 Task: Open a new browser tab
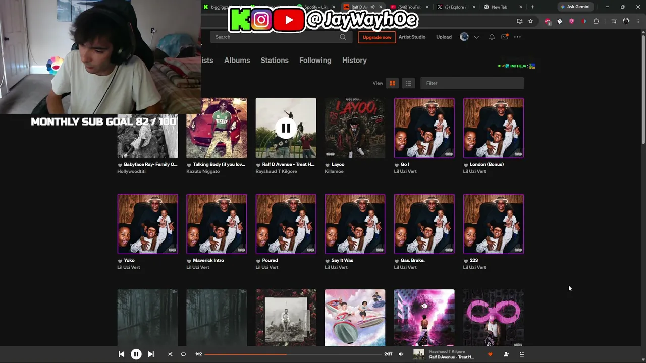coord(532,7)
